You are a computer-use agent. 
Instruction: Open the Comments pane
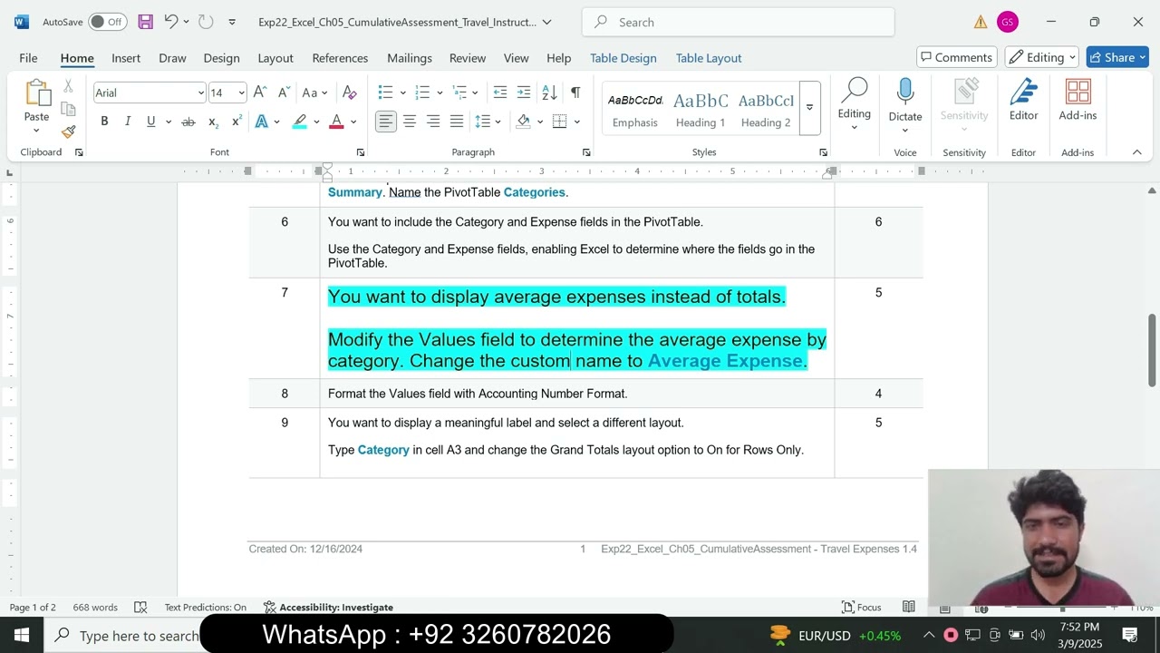pyautogui.click(x=957, y=57)
